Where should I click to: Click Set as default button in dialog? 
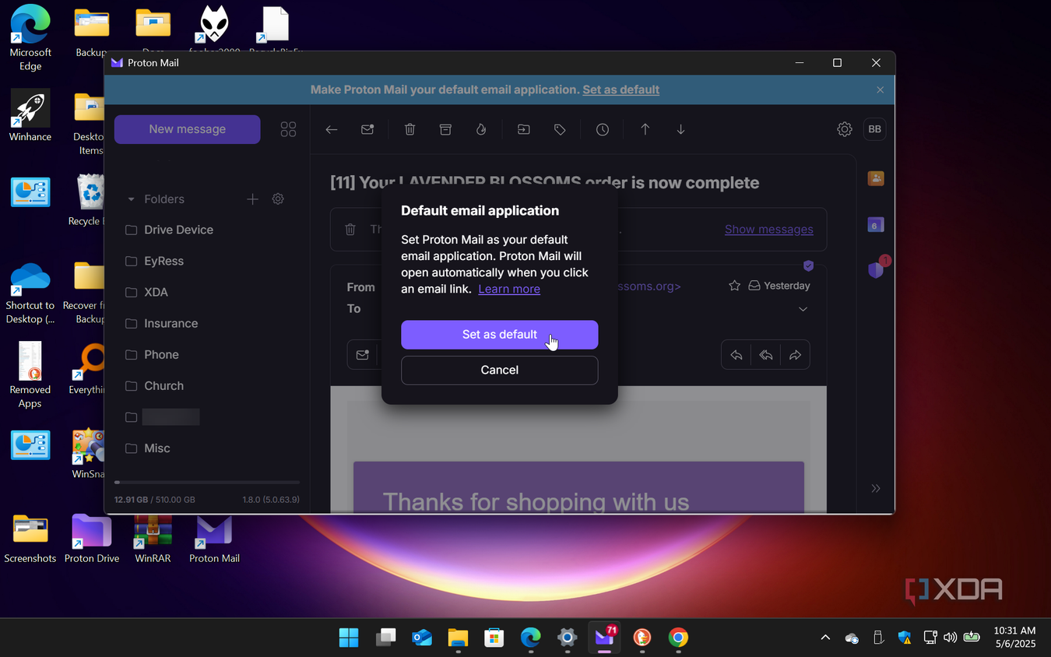[499, 335]
